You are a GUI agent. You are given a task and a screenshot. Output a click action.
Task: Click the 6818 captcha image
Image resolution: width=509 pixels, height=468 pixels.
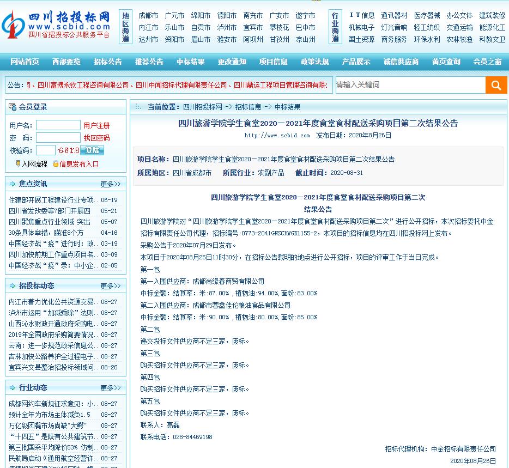69,150
